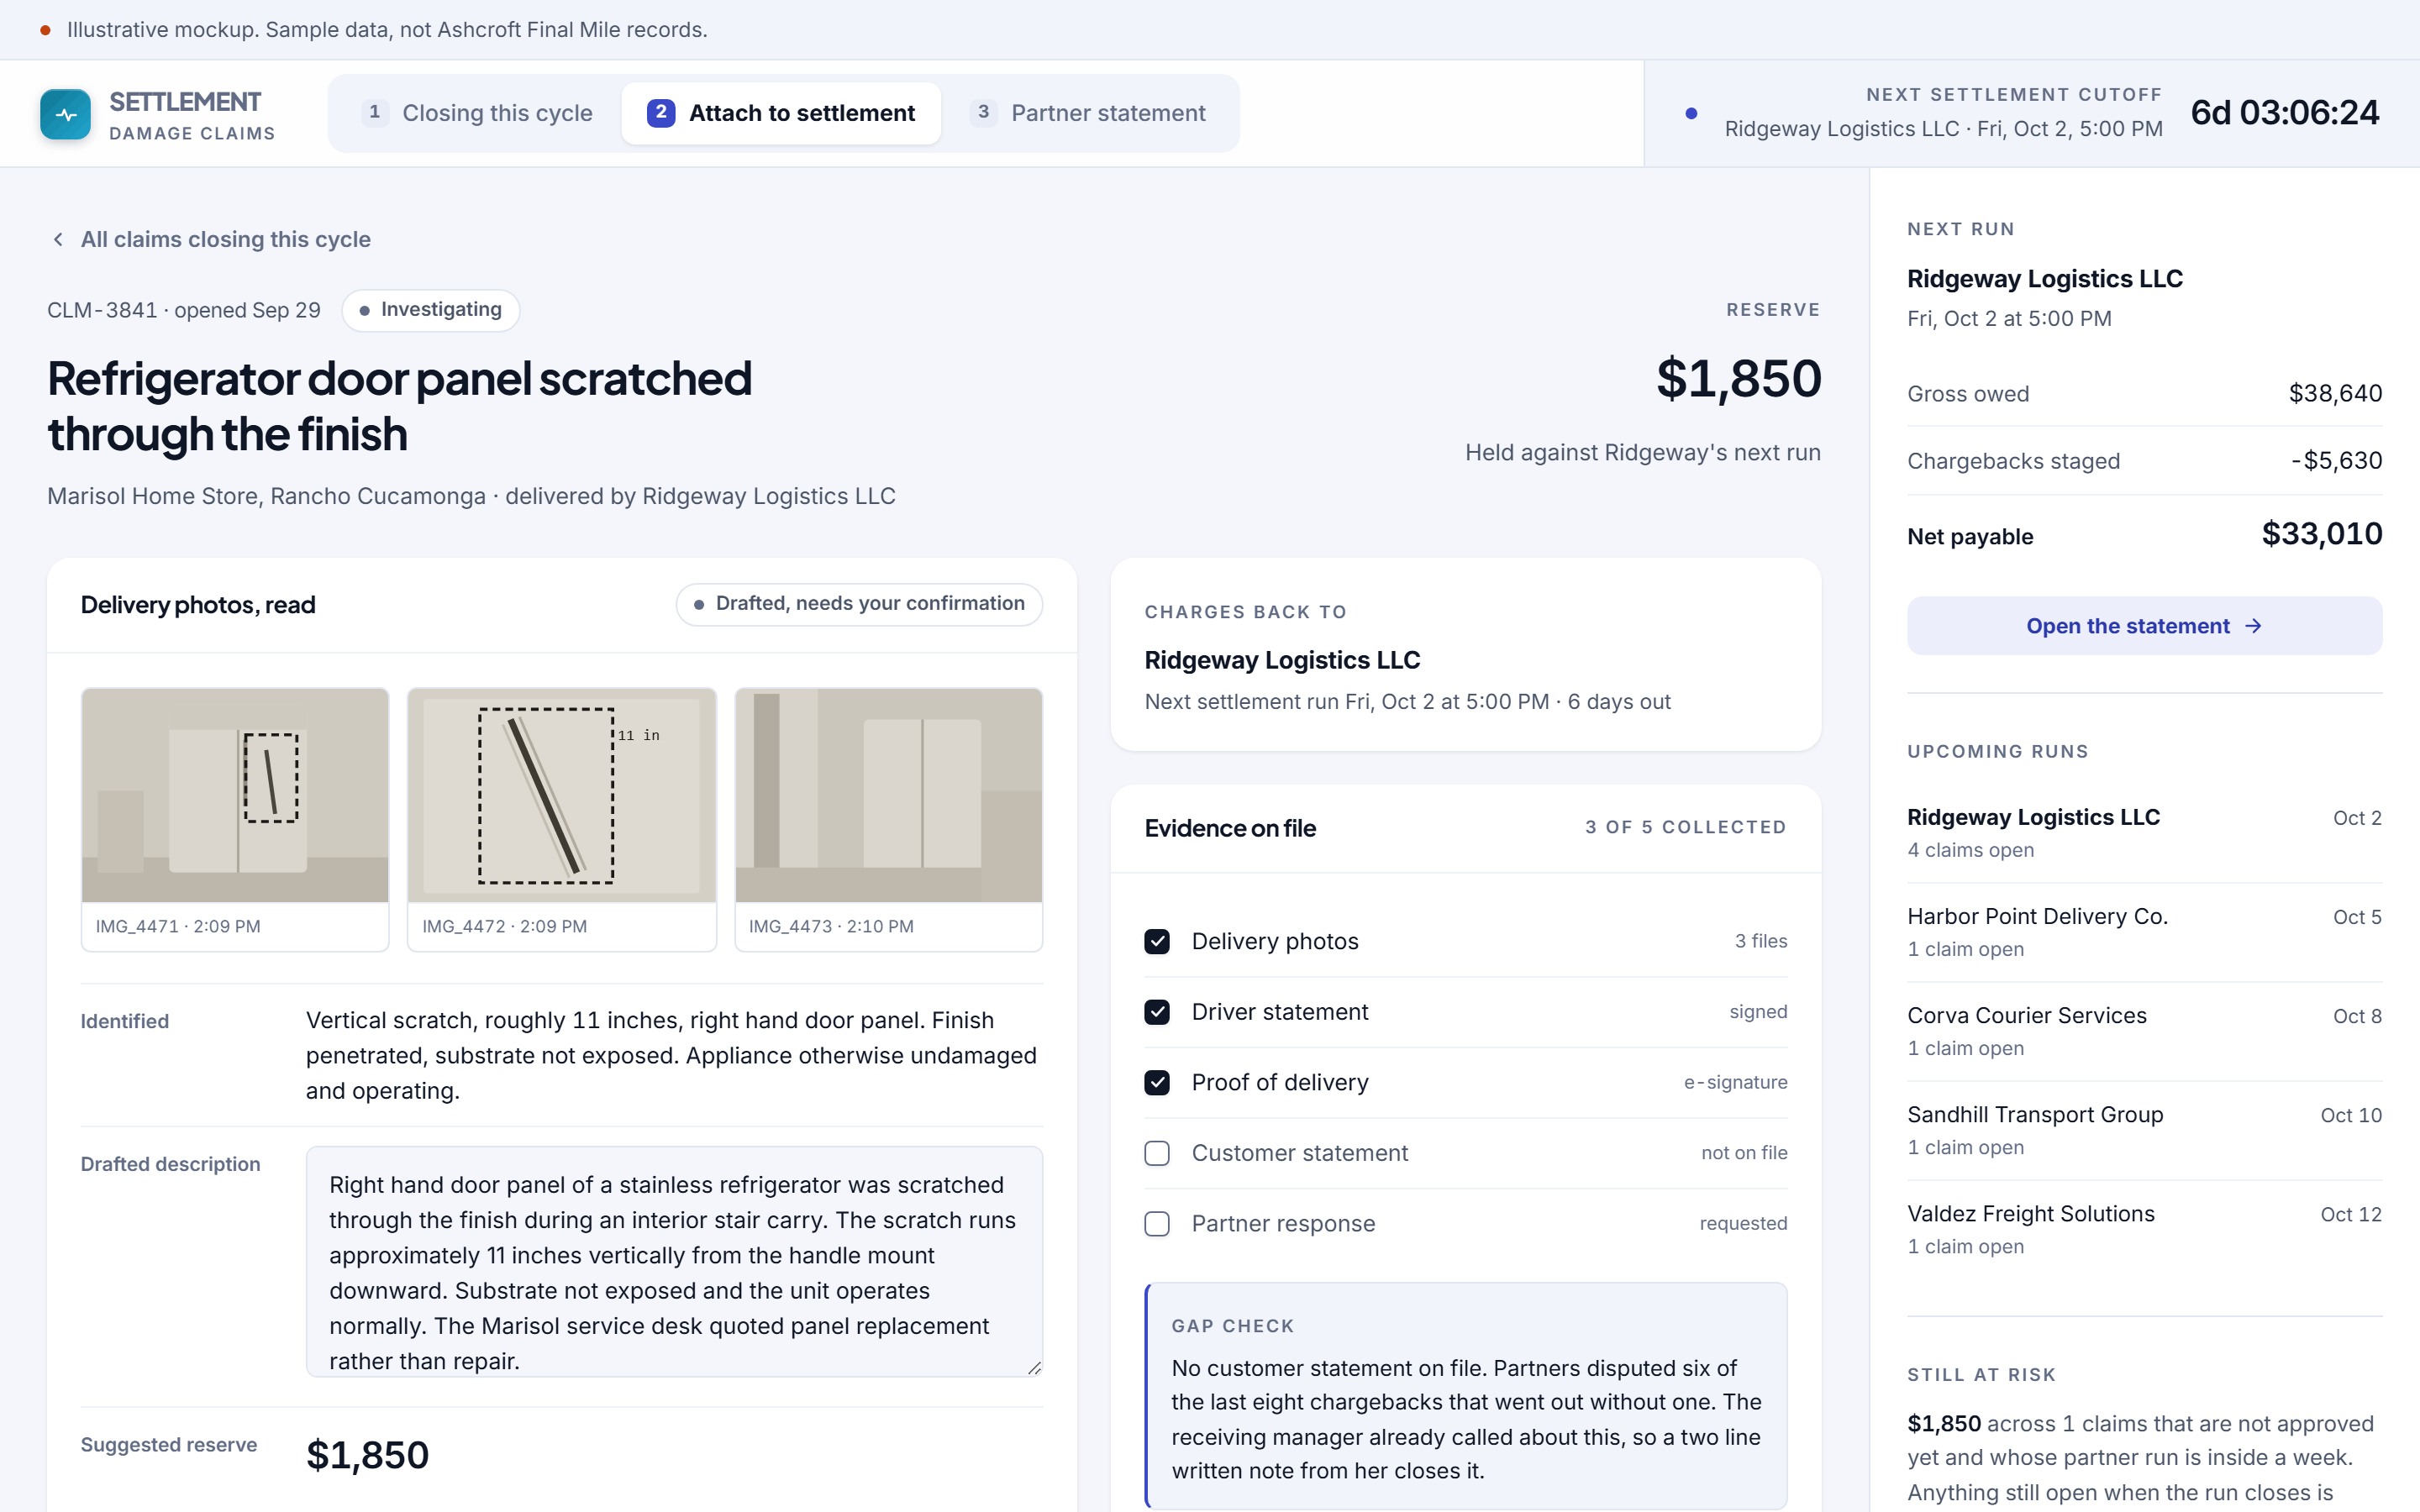Click the textarea resize handle of drafted description

pos(1034,1367)
